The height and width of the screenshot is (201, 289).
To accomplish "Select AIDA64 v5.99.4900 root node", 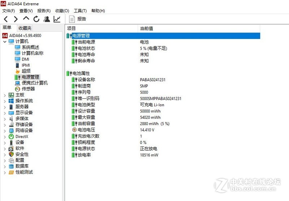I will click(x=22, y=35).
